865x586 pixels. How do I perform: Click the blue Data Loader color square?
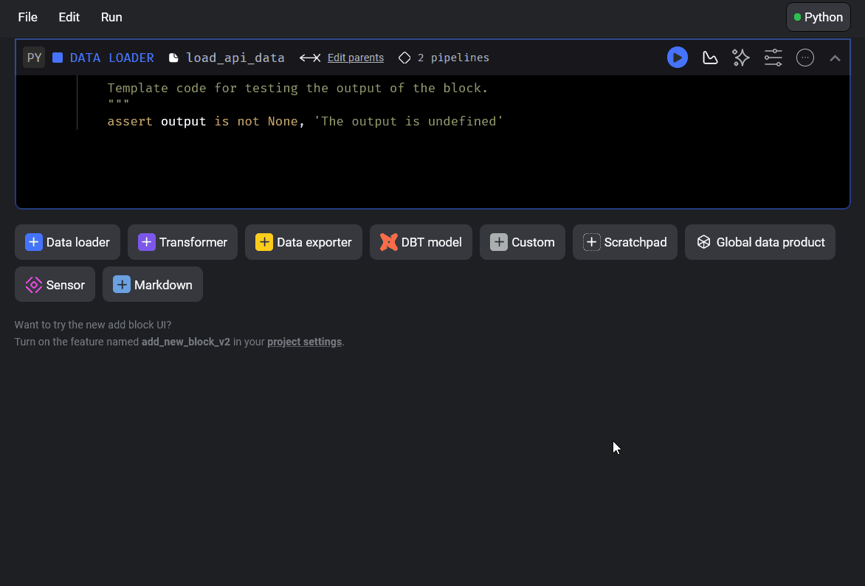pyautogui.click(x=58, y=58)
